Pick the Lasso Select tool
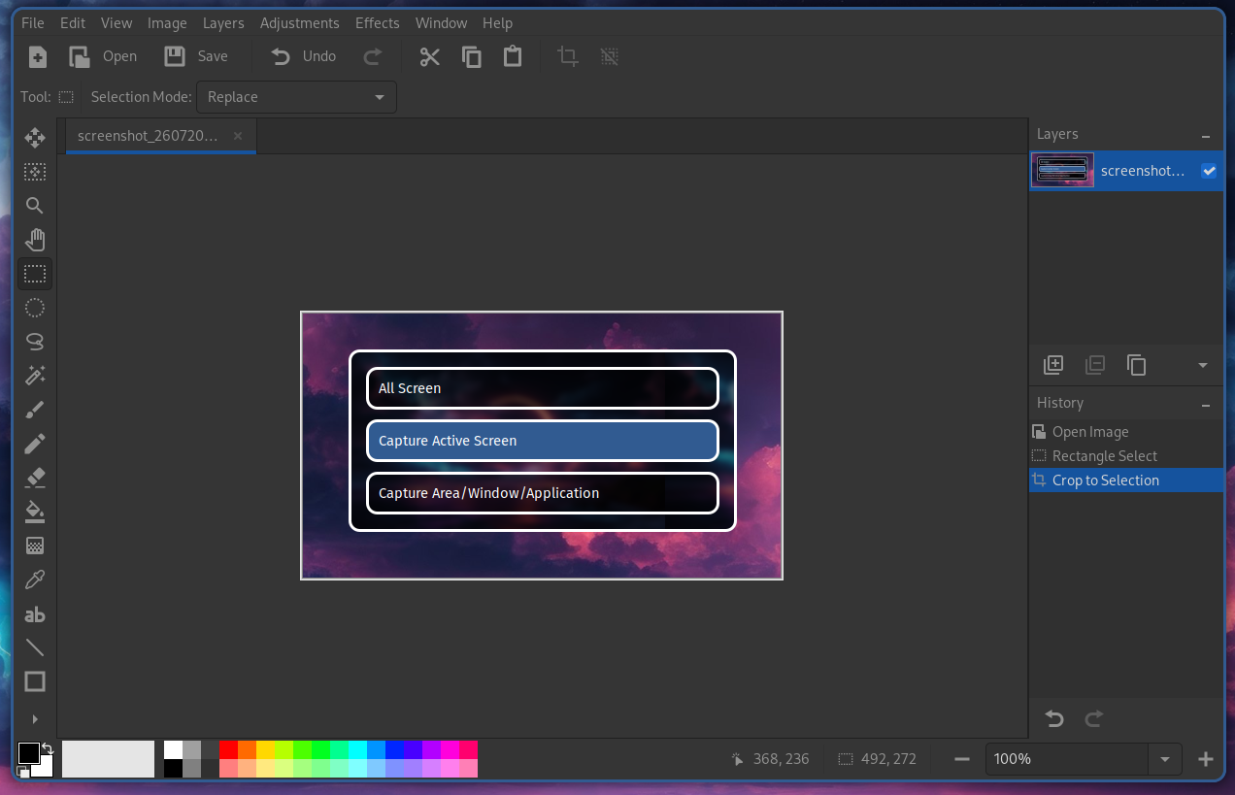The image size is (1235, 795). point(35,342)
